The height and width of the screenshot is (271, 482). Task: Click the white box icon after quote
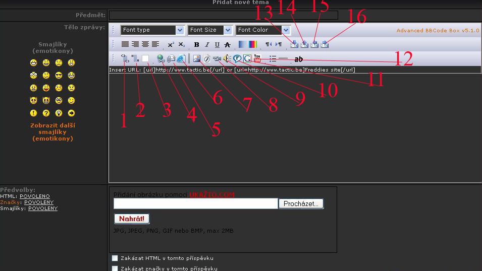tap(145, 58)
